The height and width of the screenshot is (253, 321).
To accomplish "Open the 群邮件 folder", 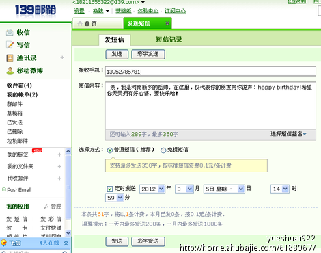I will coord(15,104).
